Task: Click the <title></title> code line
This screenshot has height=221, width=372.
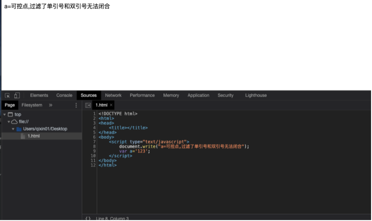Action: point(128,128)
